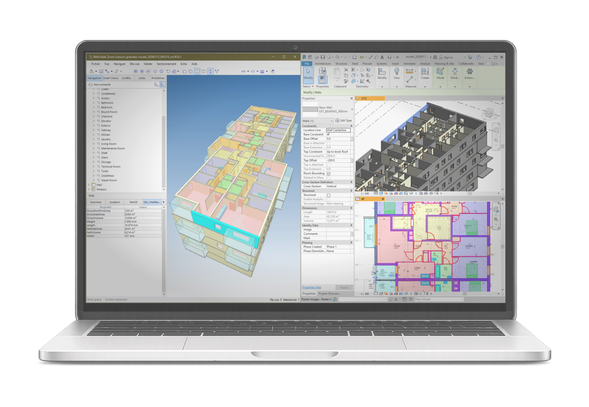Click Acheter maintenant in the status bar
Image resolution: width=589 pixels, height=407 pixels.
[116, 299]
